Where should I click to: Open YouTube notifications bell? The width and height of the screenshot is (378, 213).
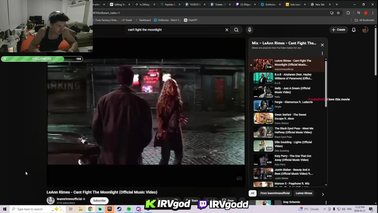click(x=353, y=30)
